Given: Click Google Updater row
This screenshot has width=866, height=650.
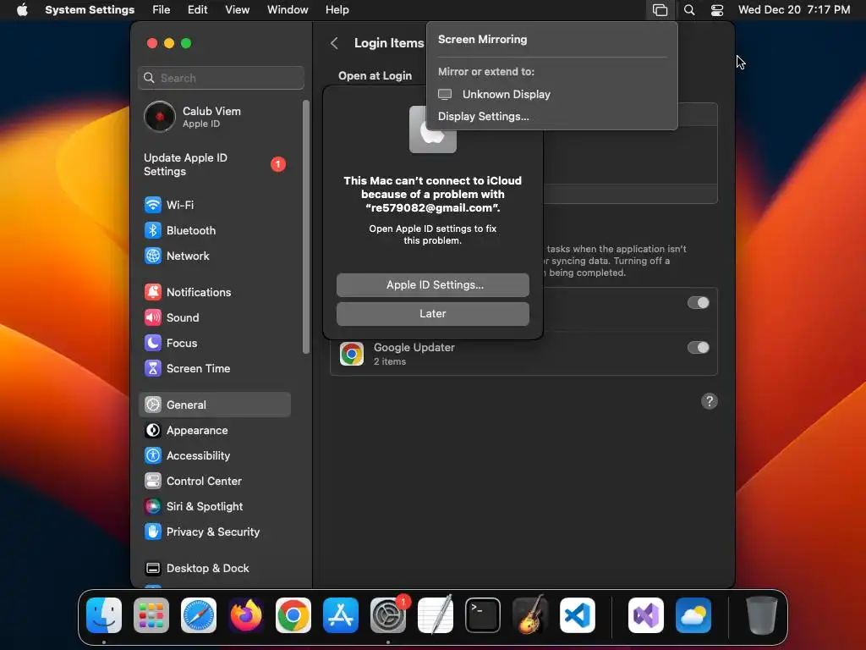Looking at the screenshot, I should (x=523, y=354).
